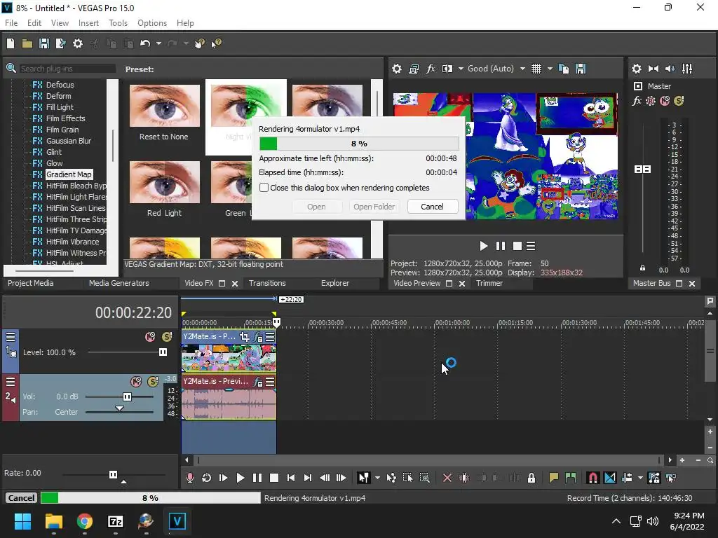
Task: Click the red X delete icon in the timeline toolbar
Action: tap(447, 478)
